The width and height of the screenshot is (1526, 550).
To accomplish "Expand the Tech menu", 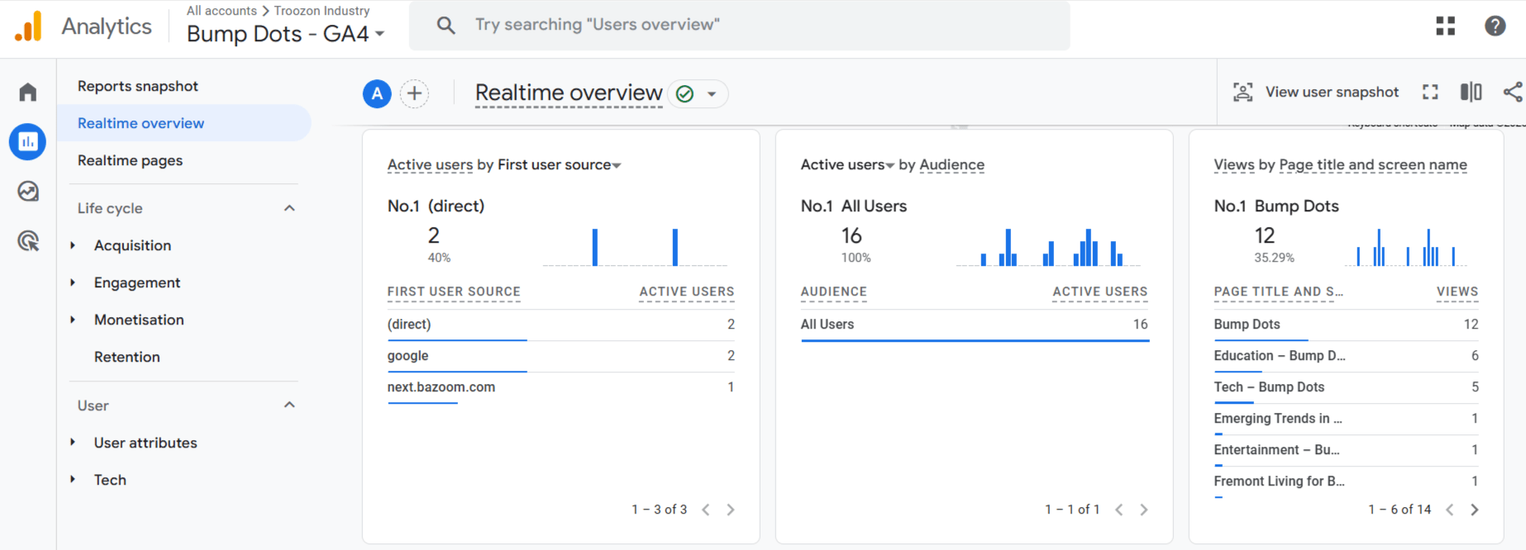I will tap(73, 480).
